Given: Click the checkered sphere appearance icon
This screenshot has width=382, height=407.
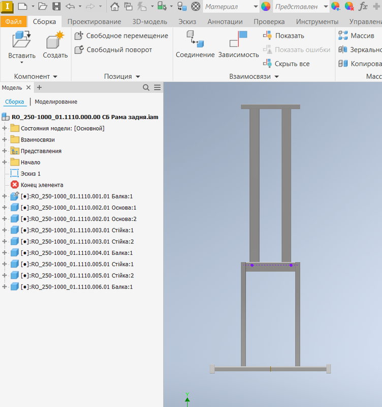Looking at the screenshot, I should click(x=196, y=6).
